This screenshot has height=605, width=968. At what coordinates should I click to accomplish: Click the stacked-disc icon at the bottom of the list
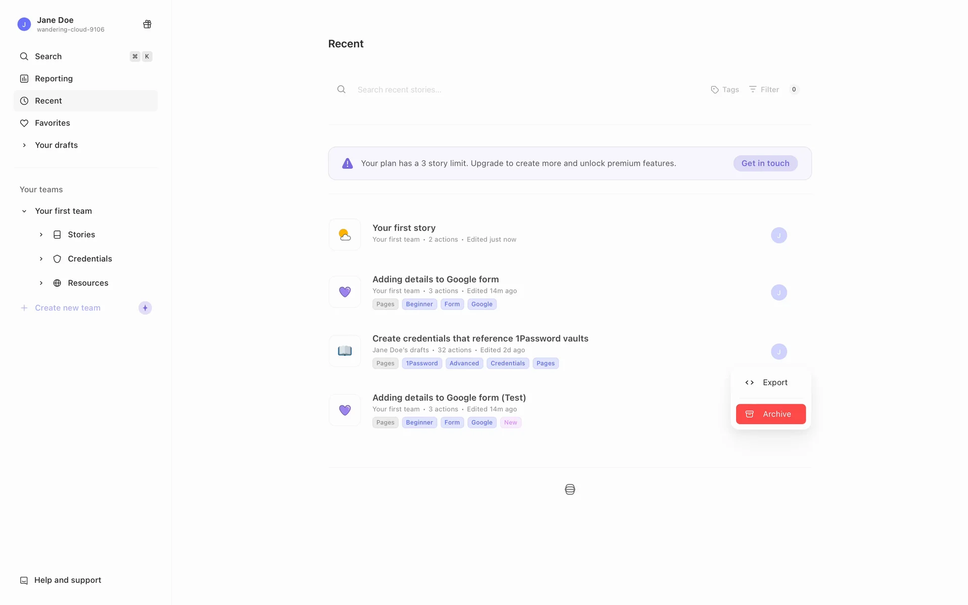coord(570,490)
